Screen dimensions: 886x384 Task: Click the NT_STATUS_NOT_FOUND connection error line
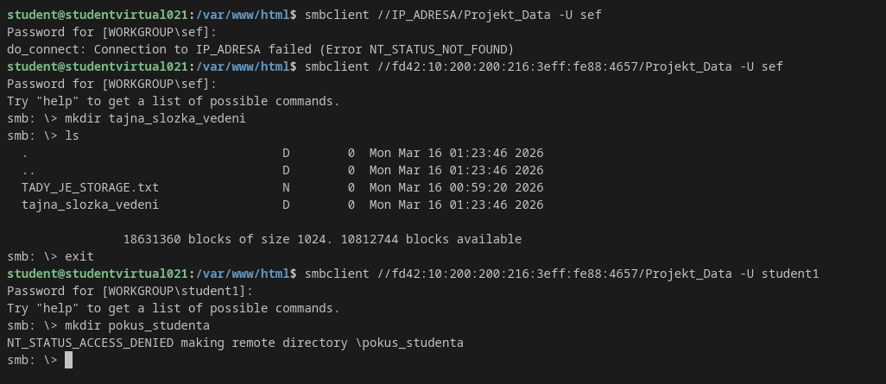tap(261, 49)
